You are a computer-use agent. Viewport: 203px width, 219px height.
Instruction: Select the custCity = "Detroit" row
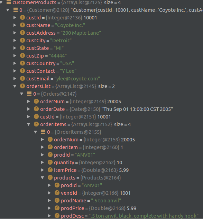click(102, 41)
